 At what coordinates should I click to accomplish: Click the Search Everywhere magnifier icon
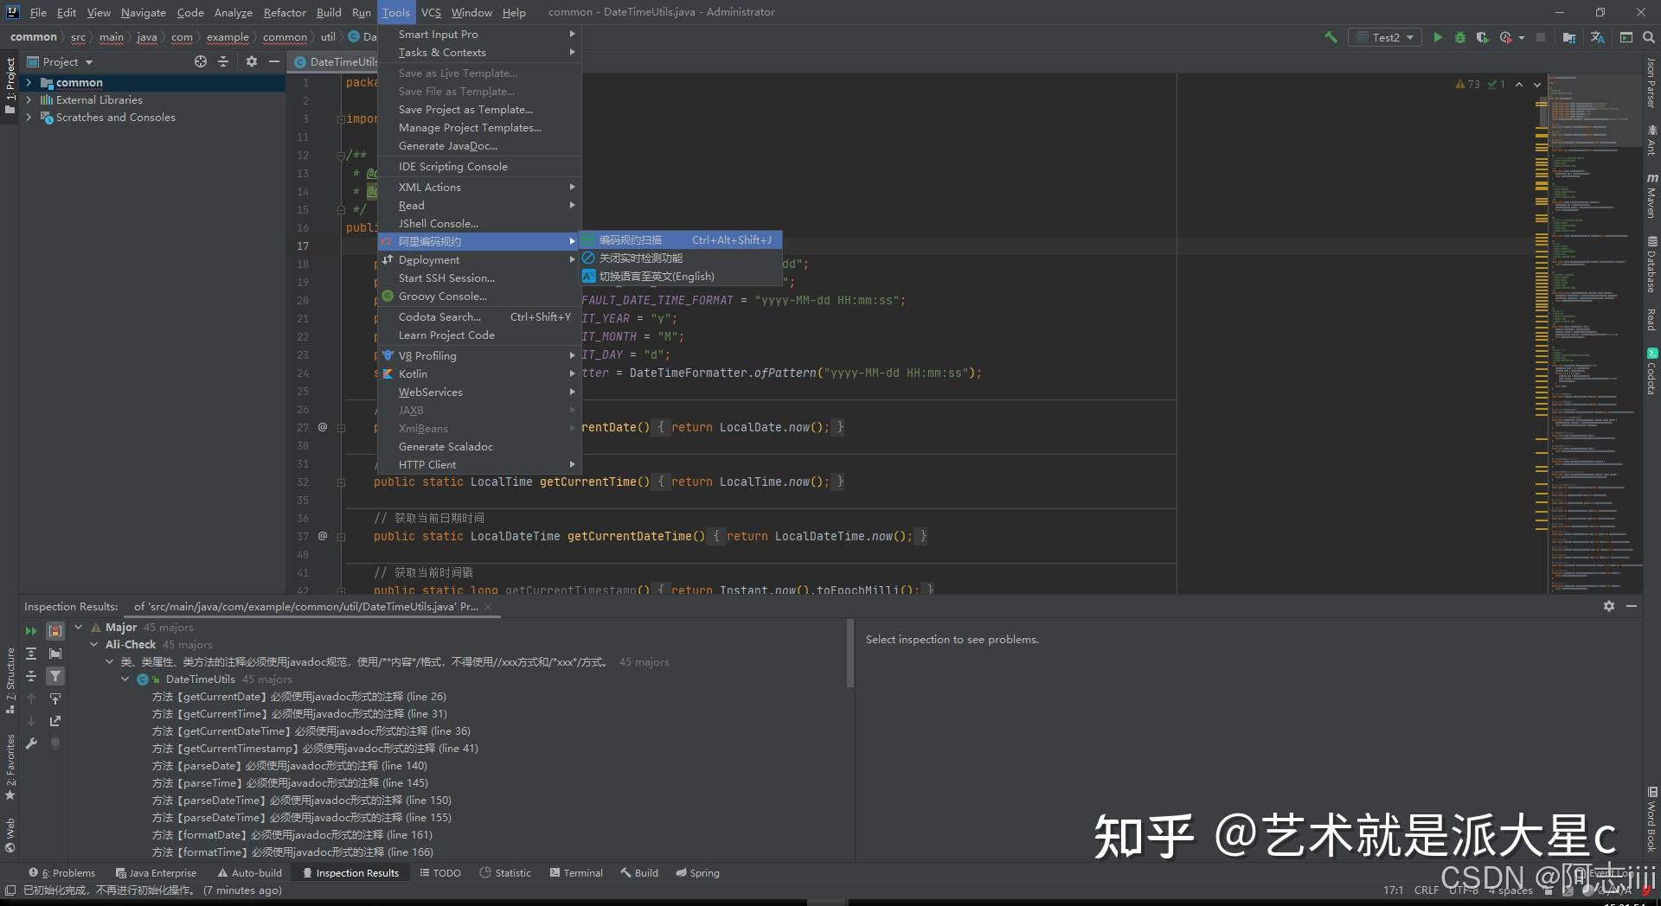1648,37
